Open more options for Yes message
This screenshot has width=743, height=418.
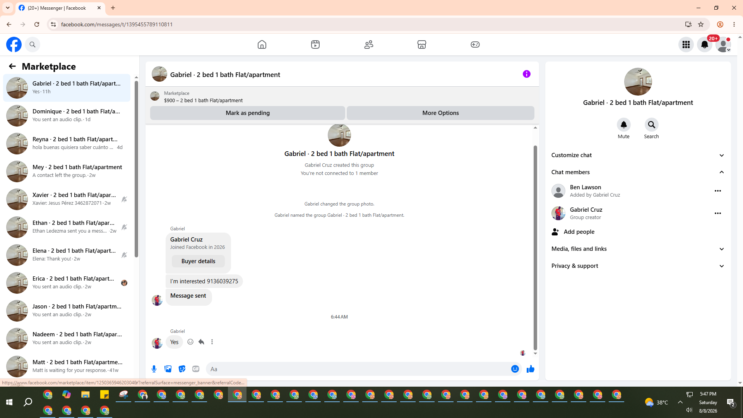pyautogui.click(x=212, y=342)
